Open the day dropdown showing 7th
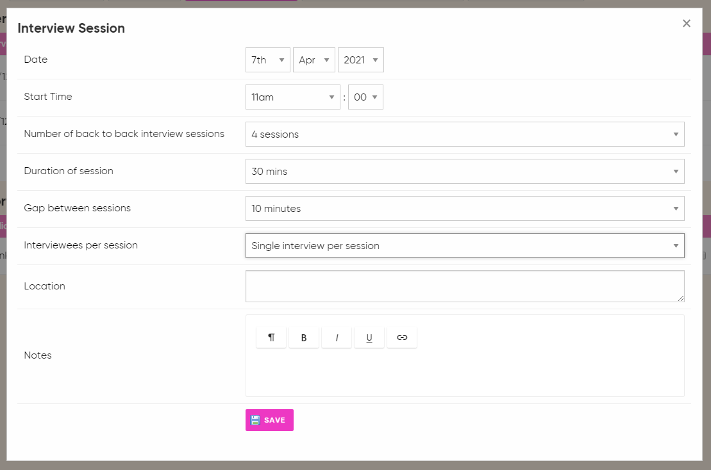Viewport: 711px width, 470px height. pyautogui.click(x=267, y=60)
